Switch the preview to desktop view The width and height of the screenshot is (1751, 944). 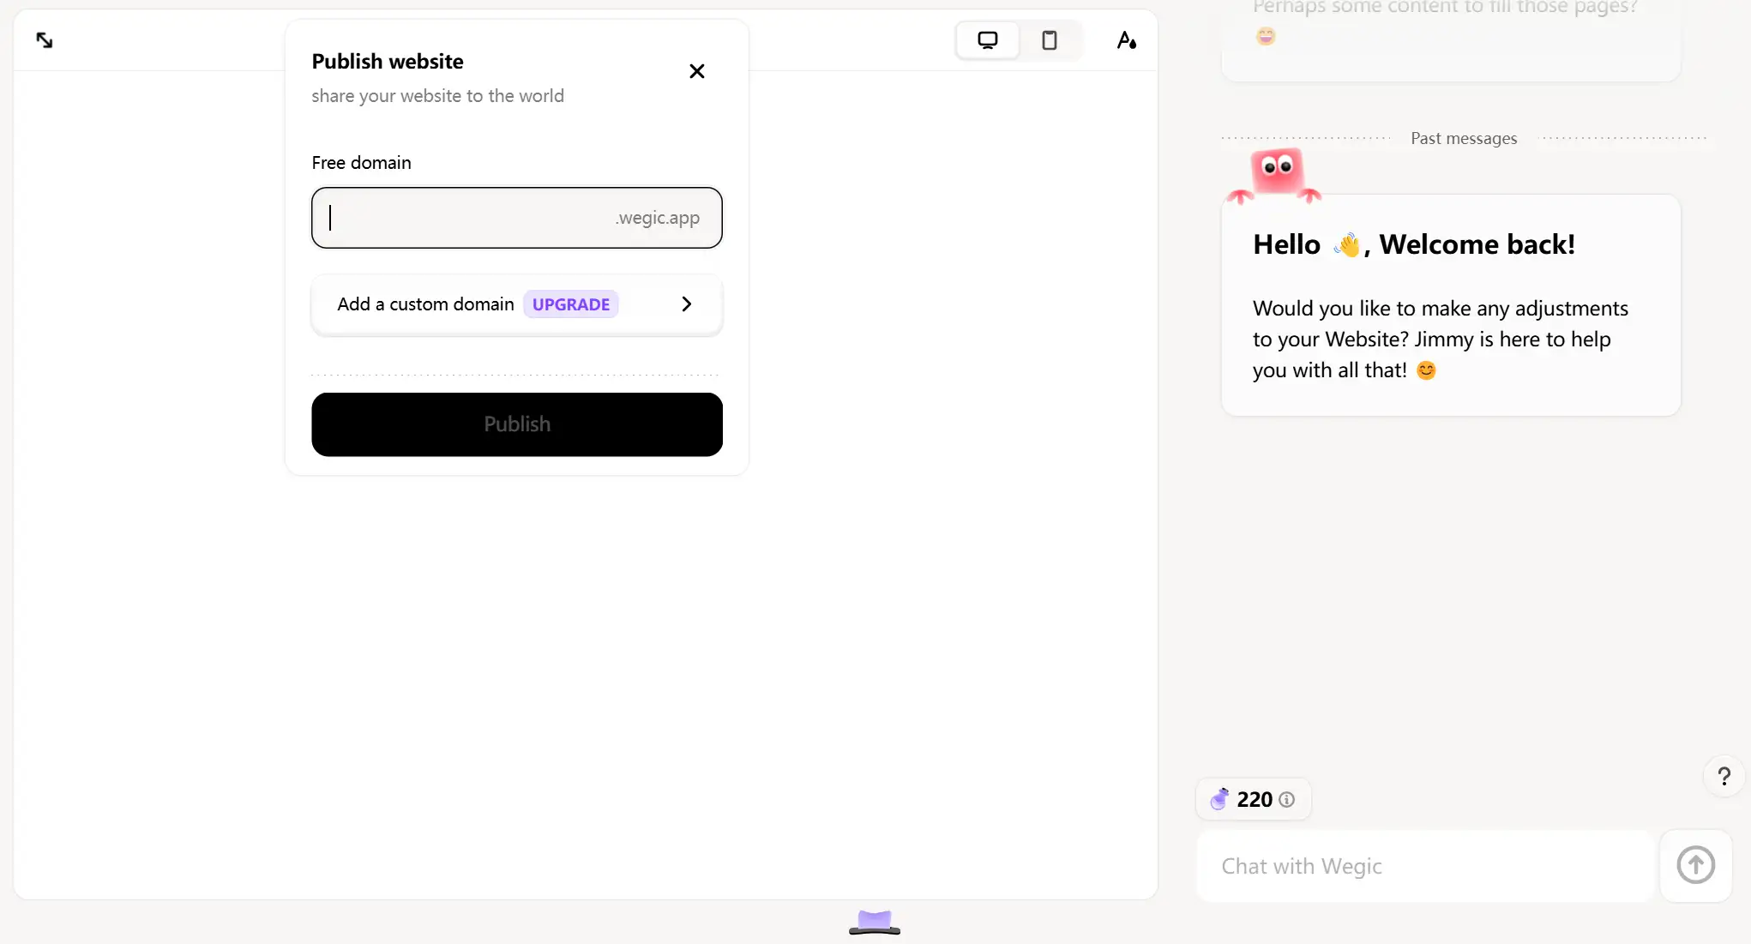coord(987,39)
